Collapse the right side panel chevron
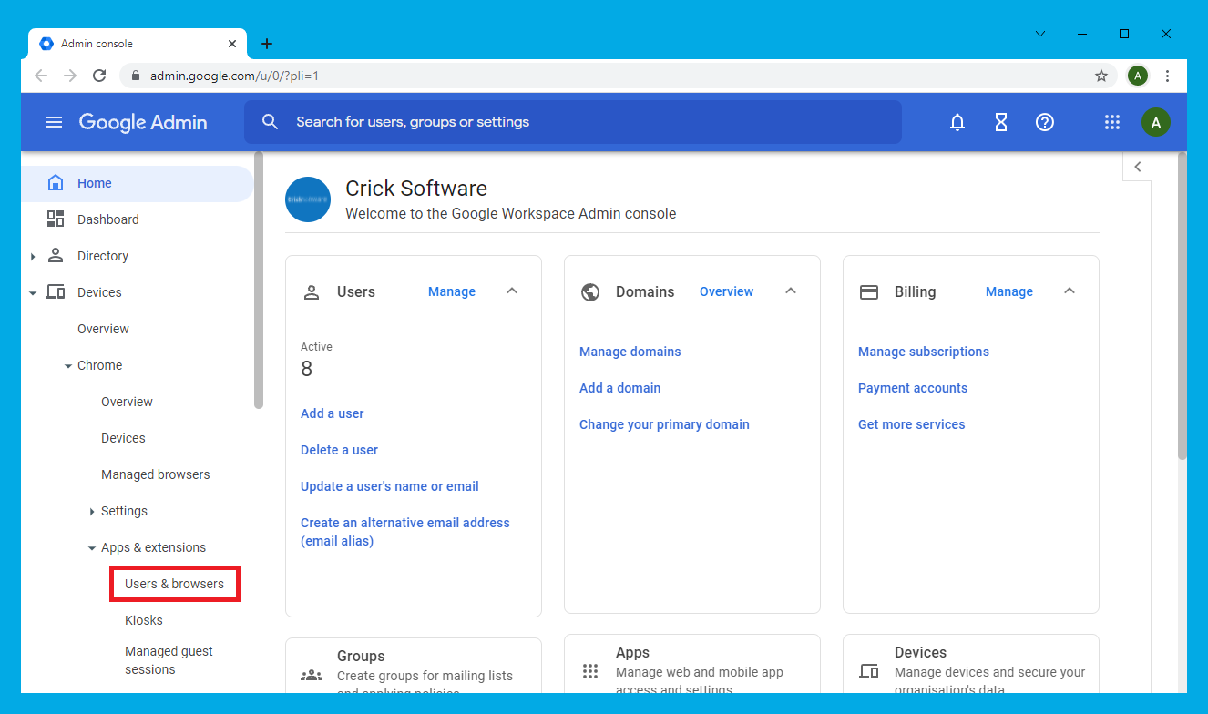The width and height of the screenshot is (1208, 714). (x=1137, y=167)
